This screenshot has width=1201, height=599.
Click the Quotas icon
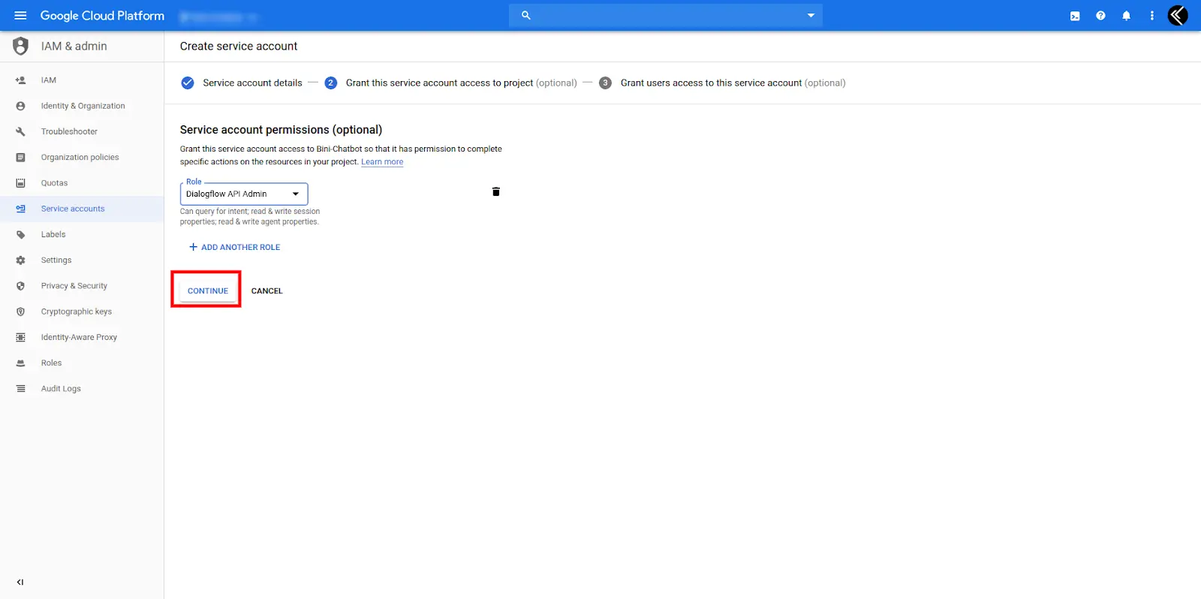click(x=21, y=183)
